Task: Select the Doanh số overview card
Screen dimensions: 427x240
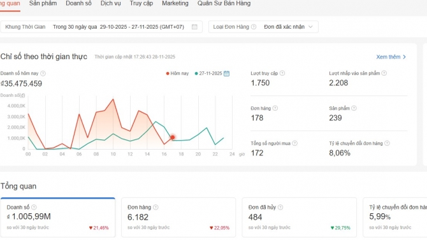Action: tap(58, 217)
